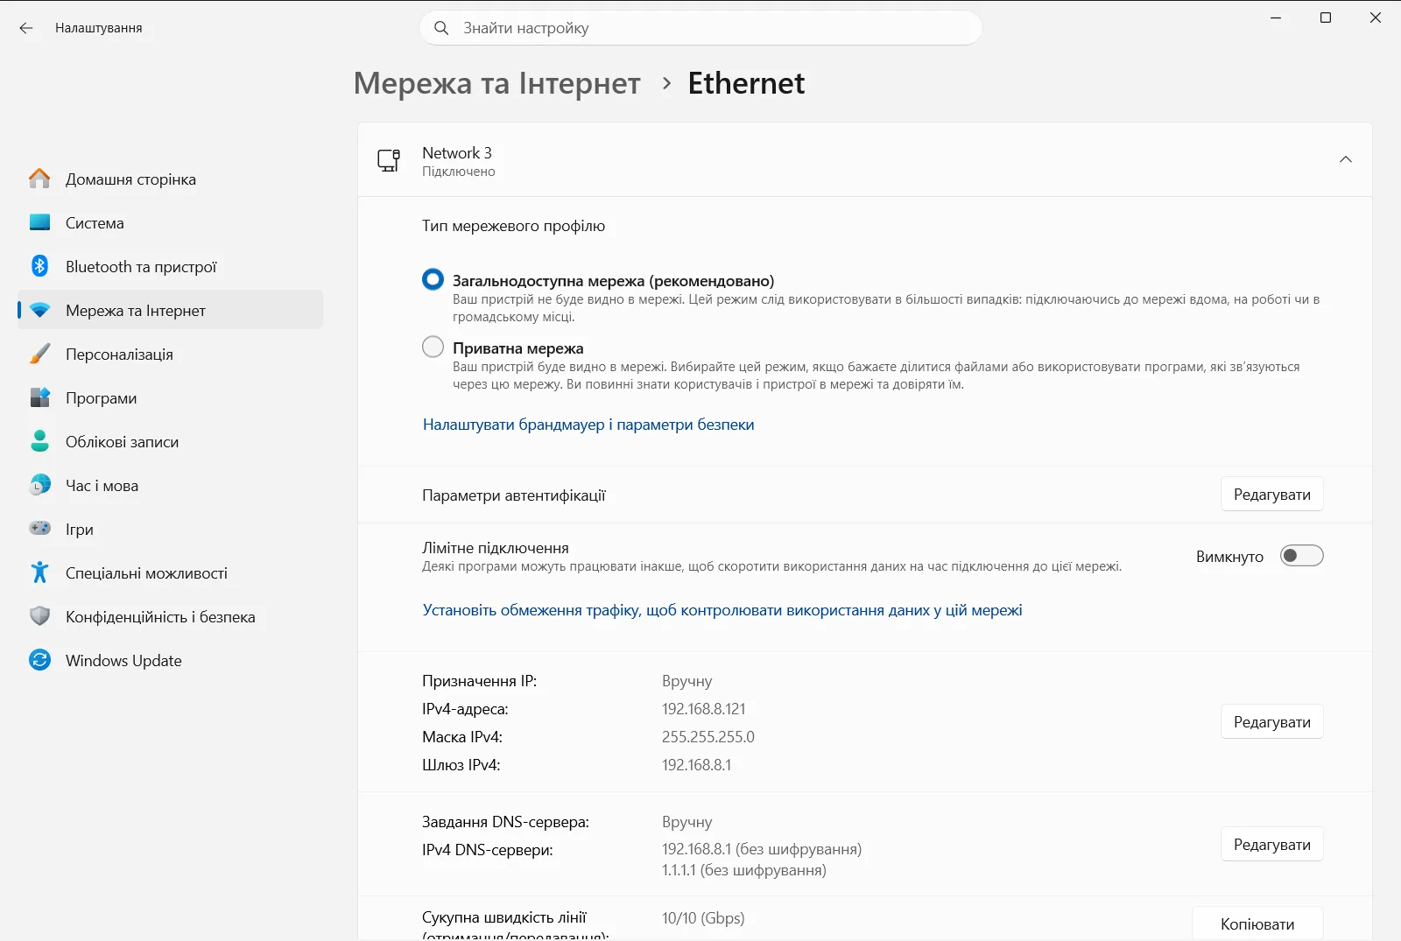
Task: Click the Time and language globe icon
Action: [39, 485]
